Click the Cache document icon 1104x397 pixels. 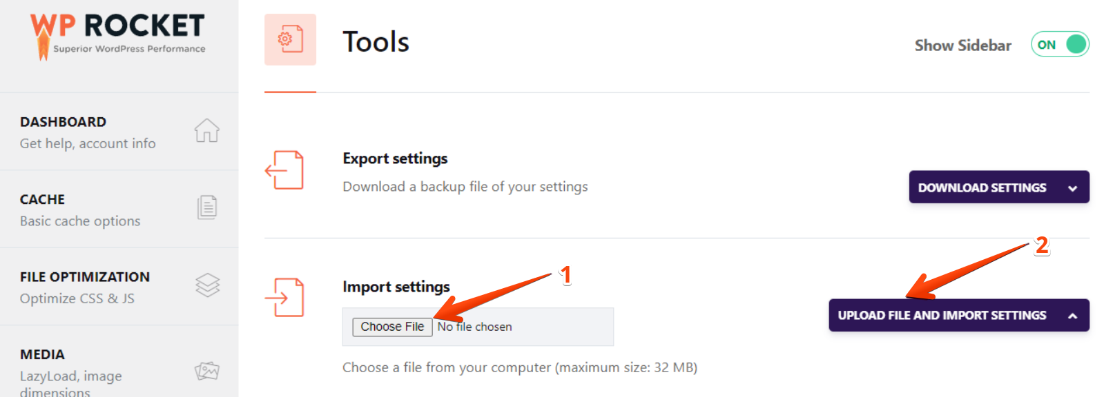[206, 207]
